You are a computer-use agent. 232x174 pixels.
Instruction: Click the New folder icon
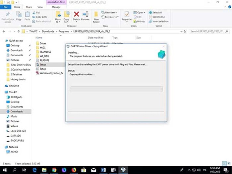pos(96,17)
